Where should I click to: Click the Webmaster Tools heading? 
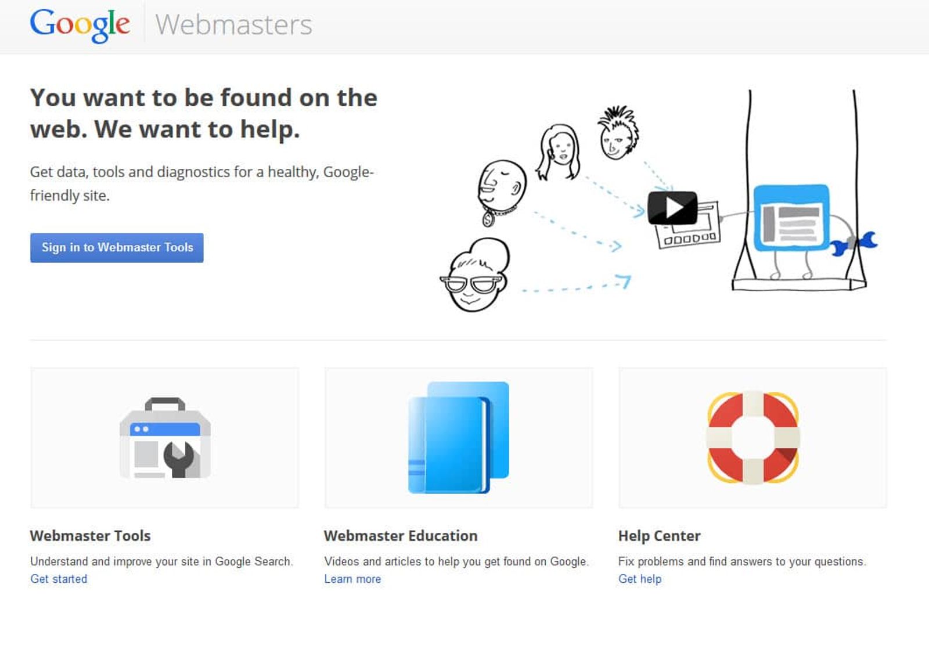pos(91,536)
